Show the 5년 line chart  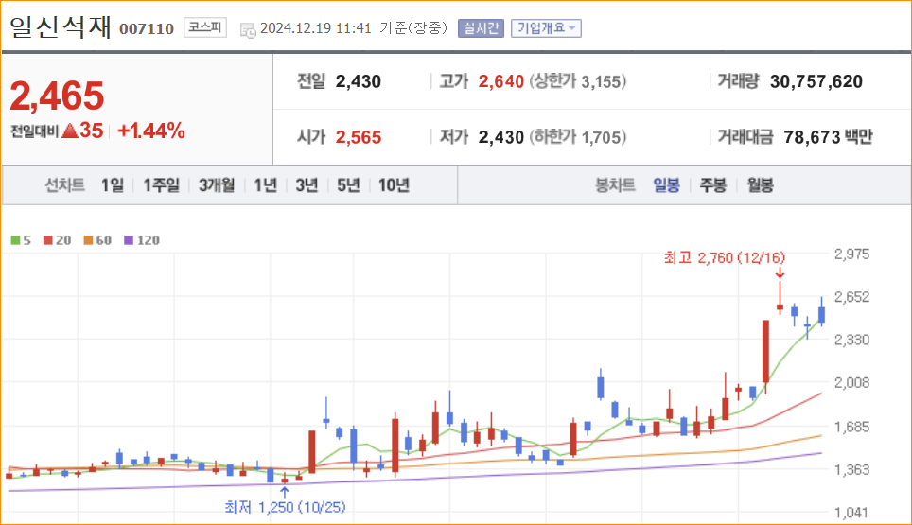point(348,185)
